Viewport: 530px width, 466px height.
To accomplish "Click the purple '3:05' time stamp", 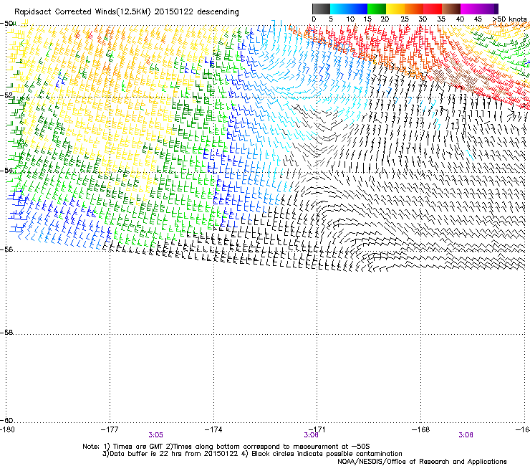I will pyautogui.click(x=155, y=435).
